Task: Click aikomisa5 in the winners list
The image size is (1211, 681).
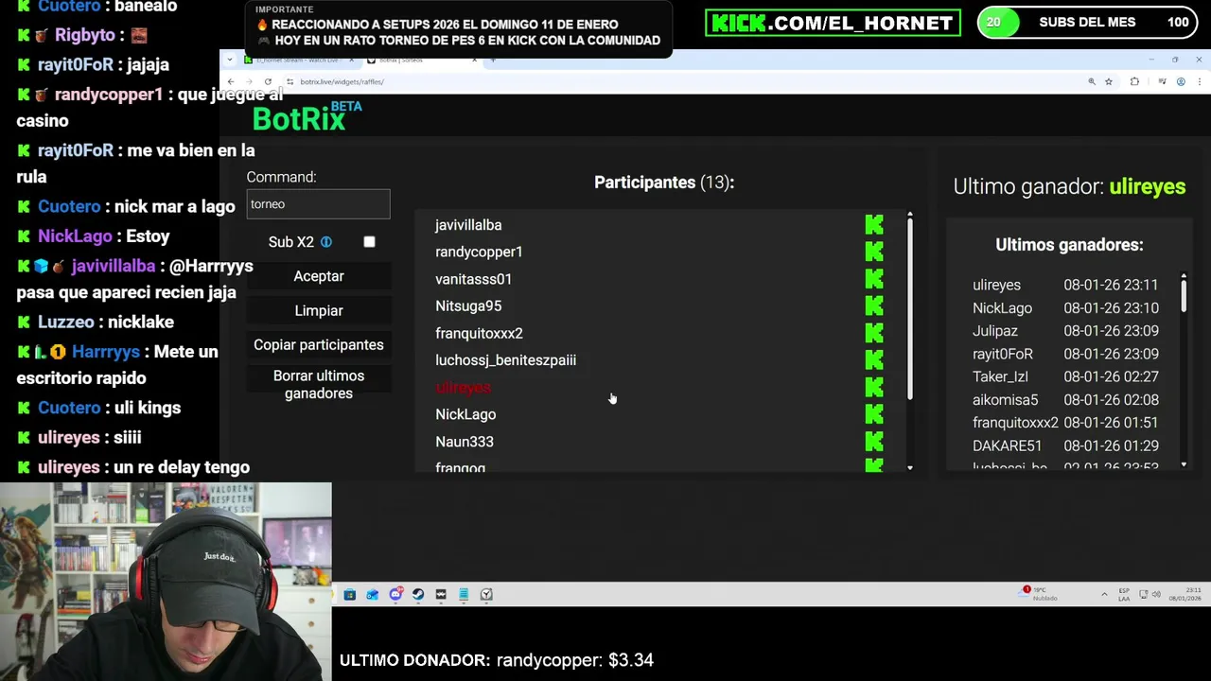Action: 1005,400
